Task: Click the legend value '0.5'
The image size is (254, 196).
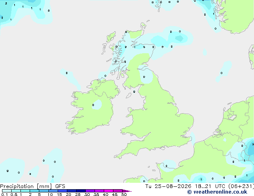Action: coord(14,194)
